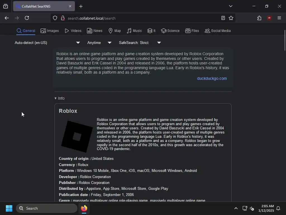Open the SafeSearch: Strict dropdown
The height and width of the screenshot is (215, 286).
[140, 43]
